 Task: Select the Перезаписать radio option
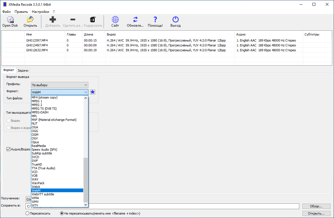pyautogui.click(x=27, y=213)
